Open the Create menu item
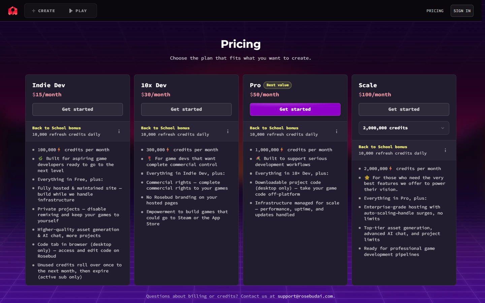The image size is (485, 303). (43, 11)
